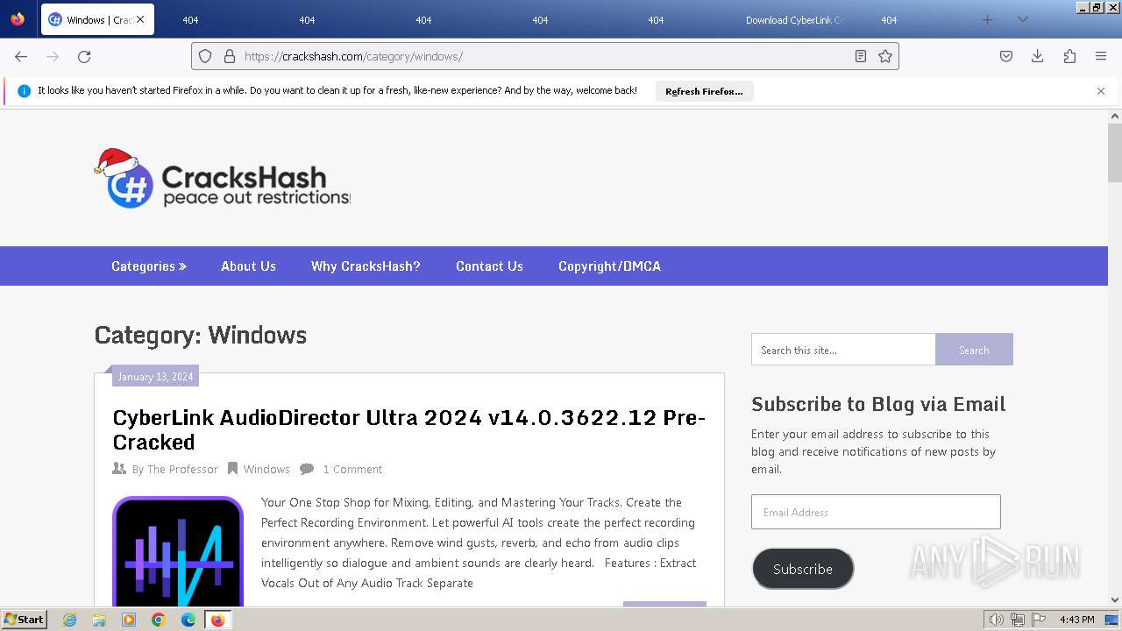Open the CyberLink AudioDirector Ultra 2024 post title
The width and height of the screenshot is (1122, 631).
tap(409, 429)
